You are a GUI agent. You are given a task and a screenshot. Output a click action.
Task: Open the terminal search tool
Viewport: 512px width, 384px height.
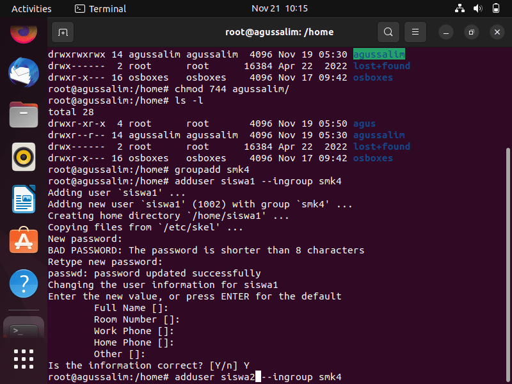(x=388, y=32)
